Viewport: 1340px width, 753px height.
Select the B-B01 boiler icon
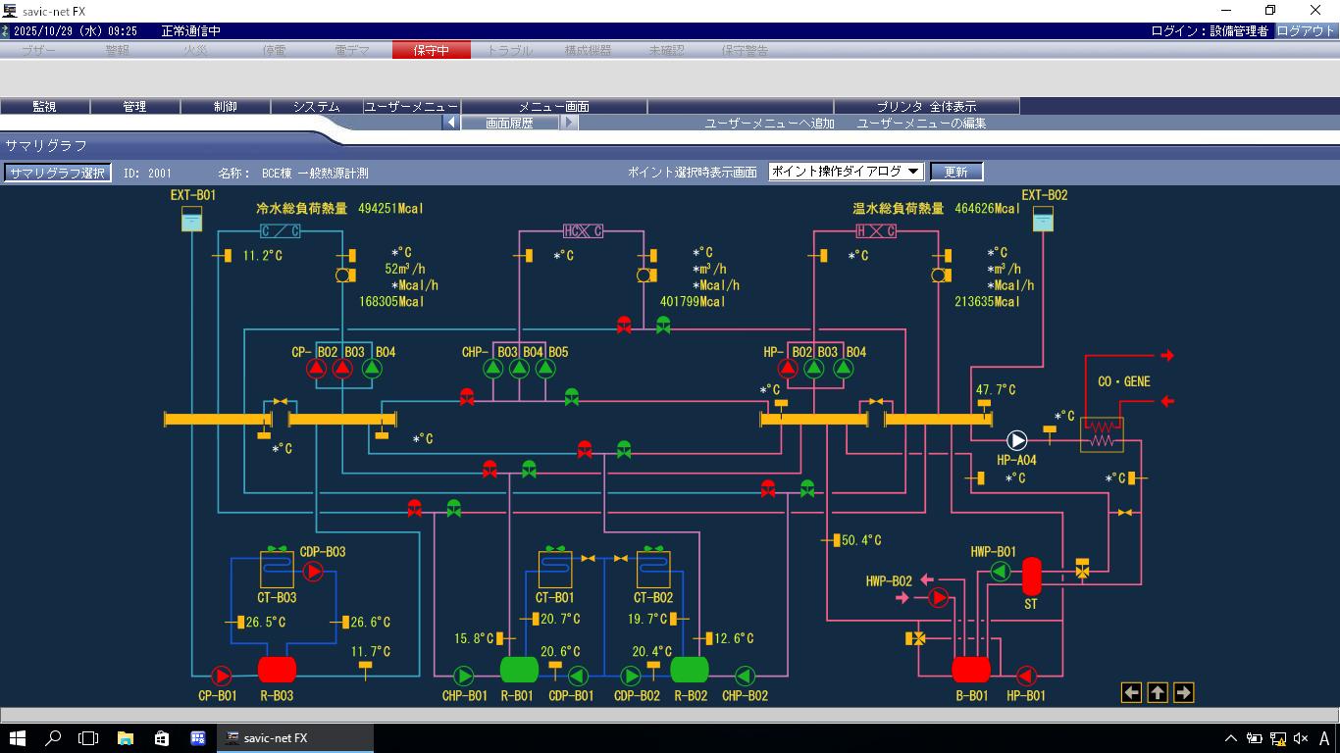click(971, 670)
